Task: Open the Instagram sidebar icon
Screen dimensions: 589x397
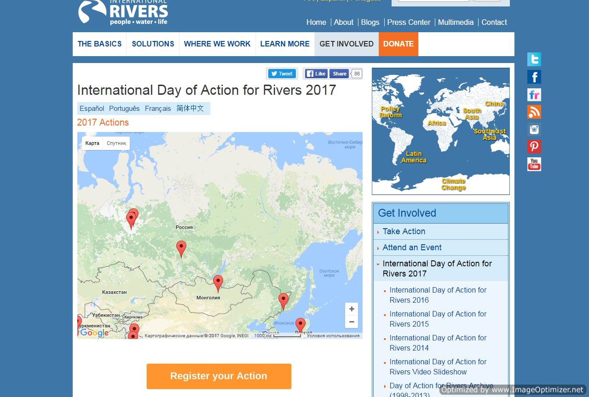Action: [534, 129]
